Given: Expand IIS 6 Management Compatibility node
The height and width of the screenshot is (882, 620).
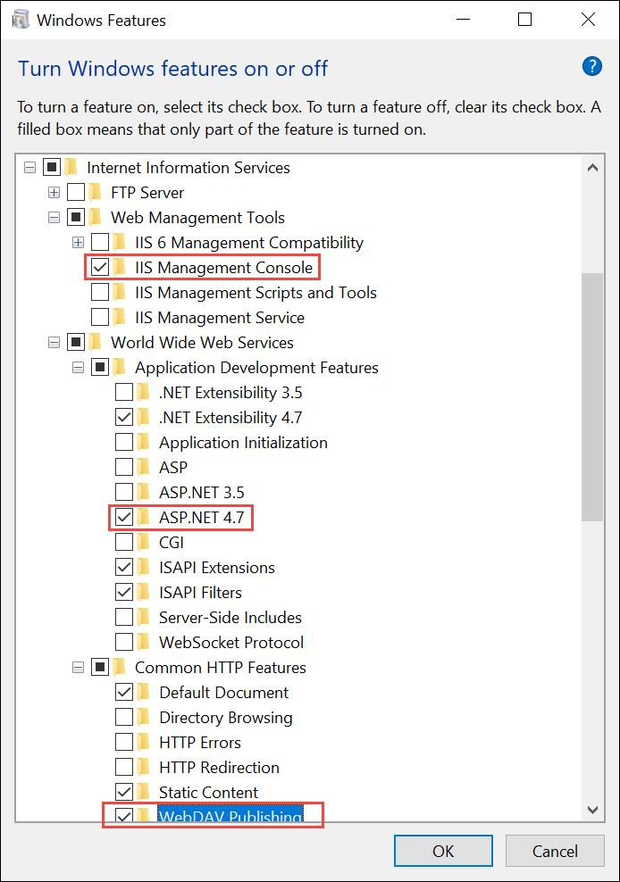Looking at the screenshot, I should (79, 243).
